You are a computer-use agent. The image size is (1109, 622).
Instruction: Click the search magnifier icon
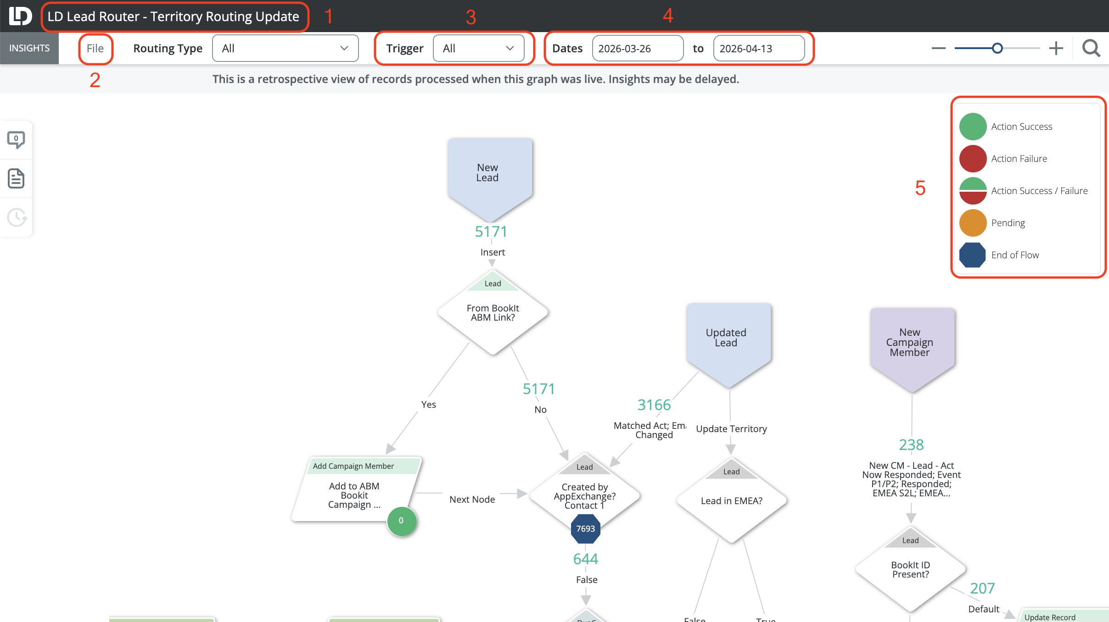pos(1091,48)
